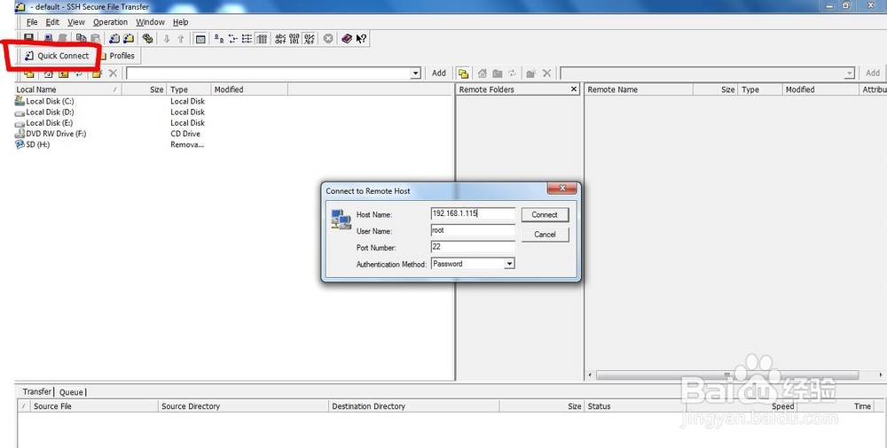
Task: Close the Remote Folders pane
Action: coord(574,89)
